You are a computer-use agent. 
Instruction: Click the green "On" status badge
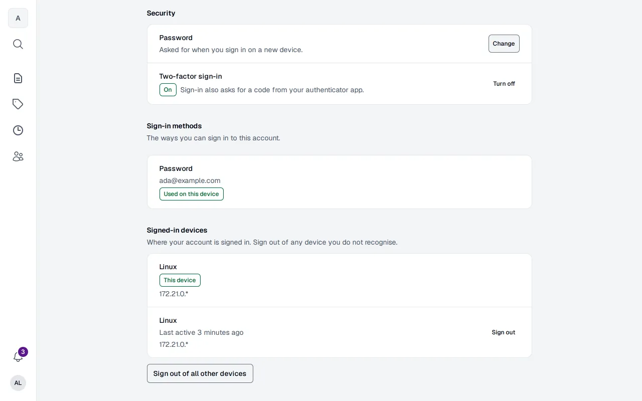click(x=168, y=90)
